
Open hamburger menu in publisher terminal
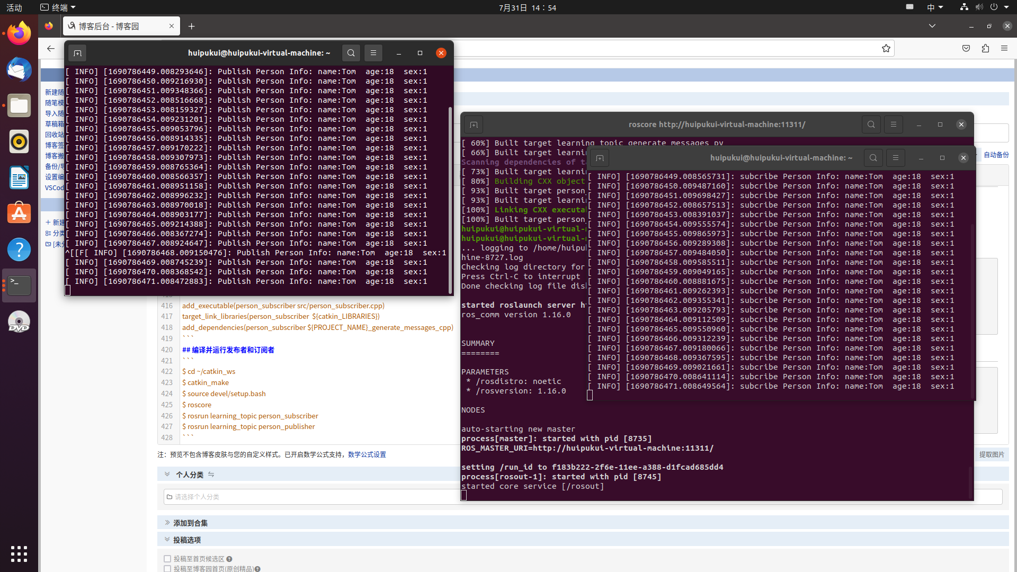[373, 53]
